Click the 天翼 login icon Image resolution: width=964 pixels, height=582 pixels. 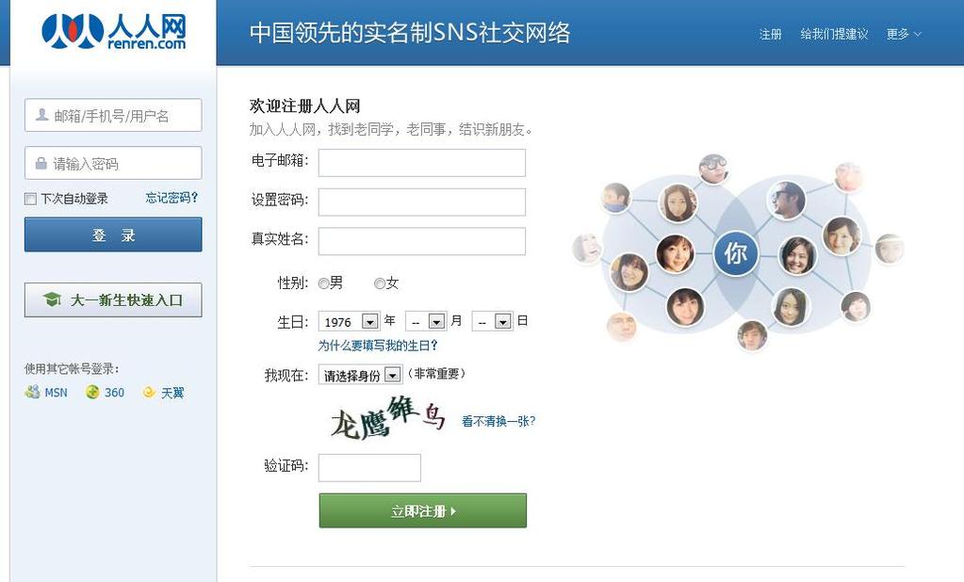point(149,392)
